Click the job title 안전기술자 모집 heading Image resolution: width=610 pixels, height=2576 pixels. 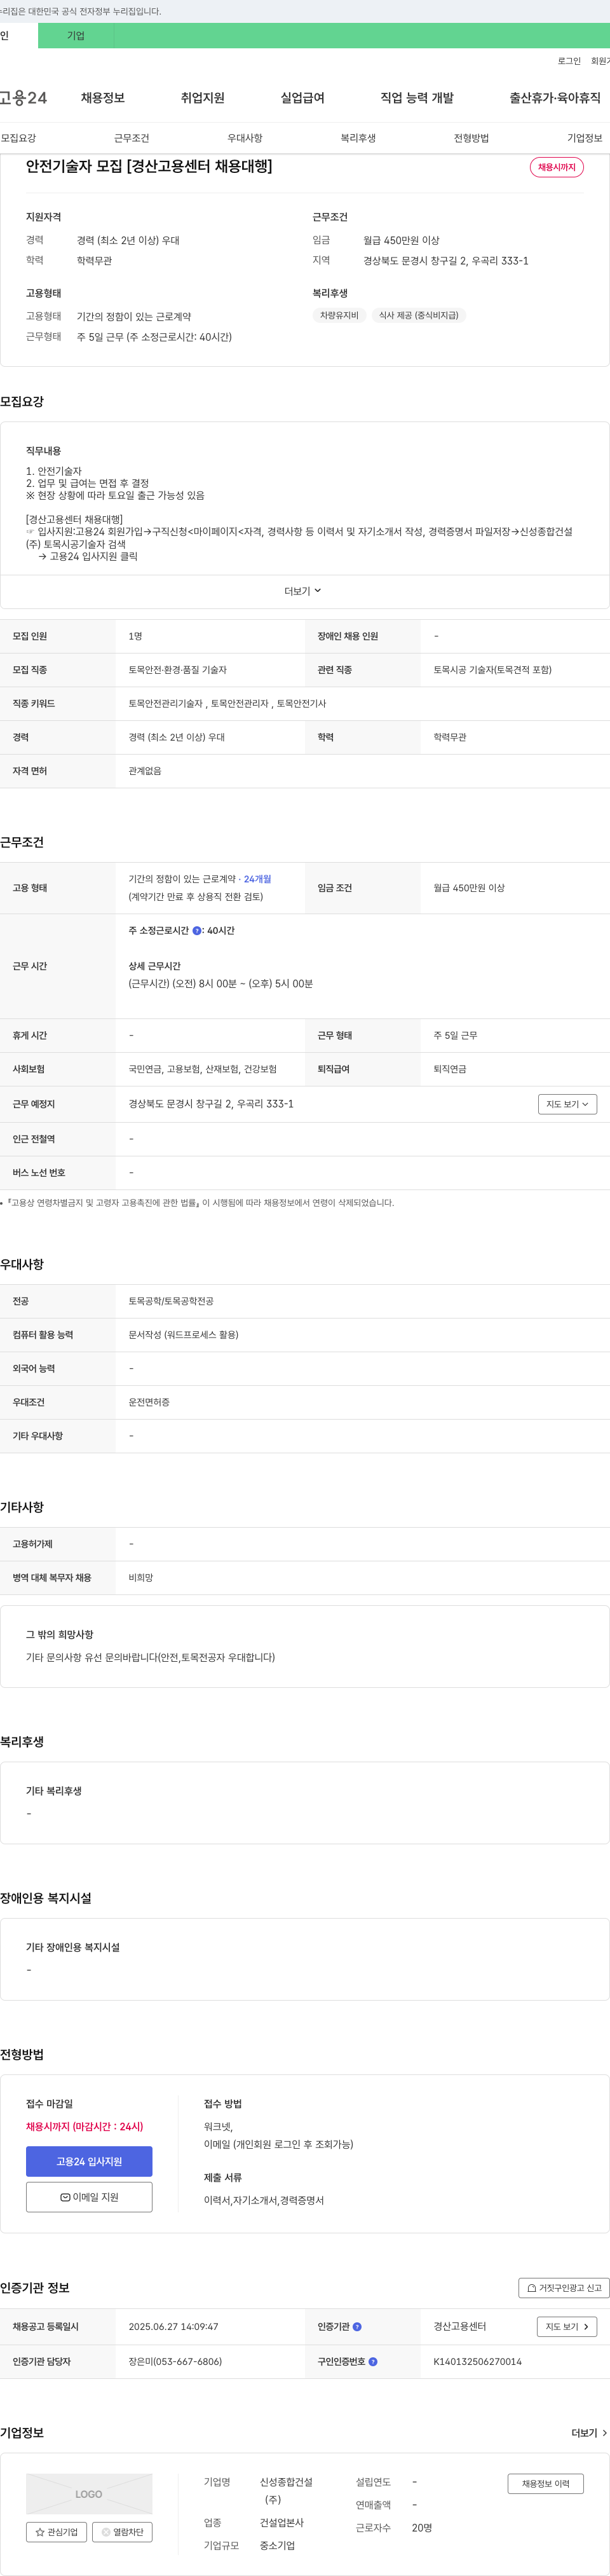click(149, 166)
